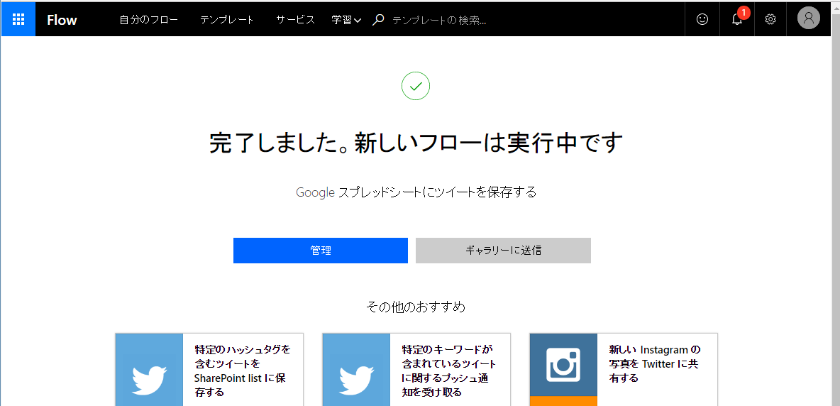Open テンプレート menu item

coord(226,20)
